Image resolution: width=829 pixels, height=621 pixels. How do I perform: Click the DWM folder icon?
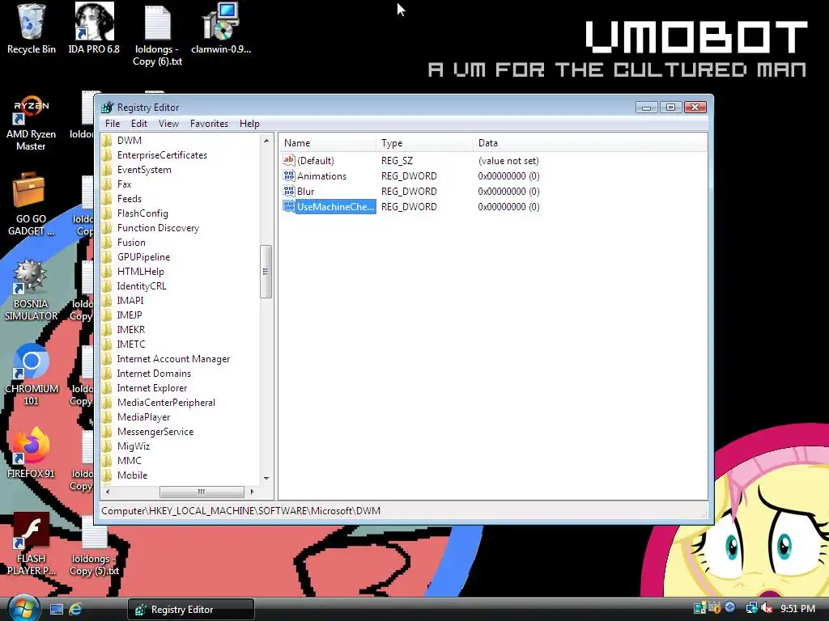[x=107, y=140]
